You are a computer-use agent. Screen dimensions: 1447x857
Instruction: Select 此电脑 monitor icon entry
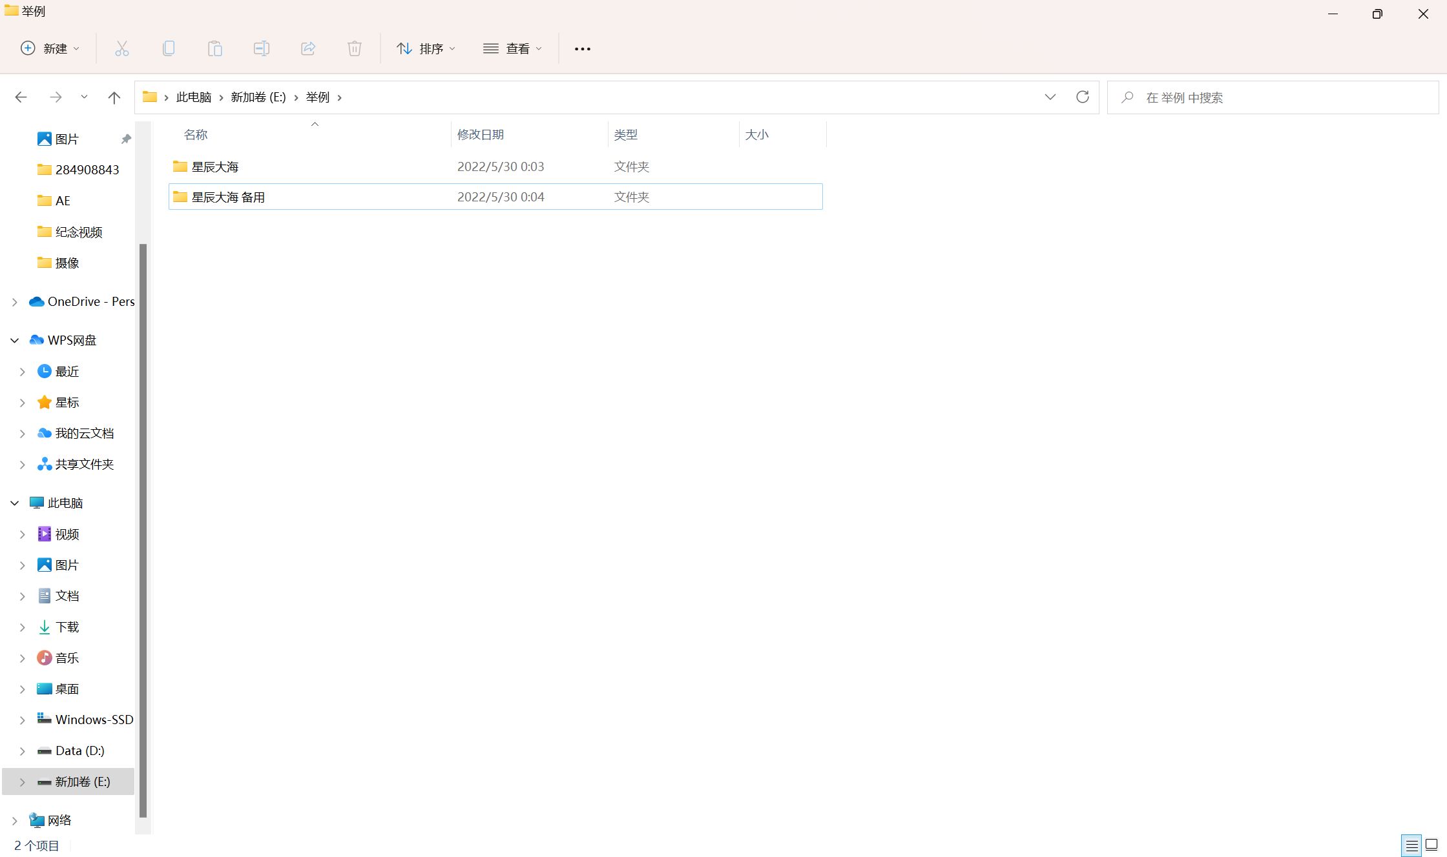[x=37, y=503]
